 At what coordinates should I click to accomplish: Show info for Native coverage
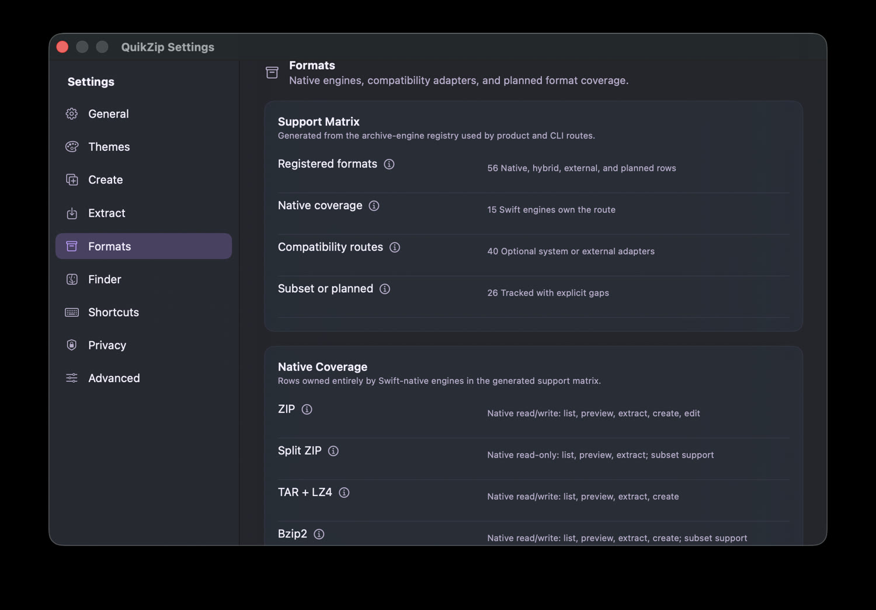point(374,206)
